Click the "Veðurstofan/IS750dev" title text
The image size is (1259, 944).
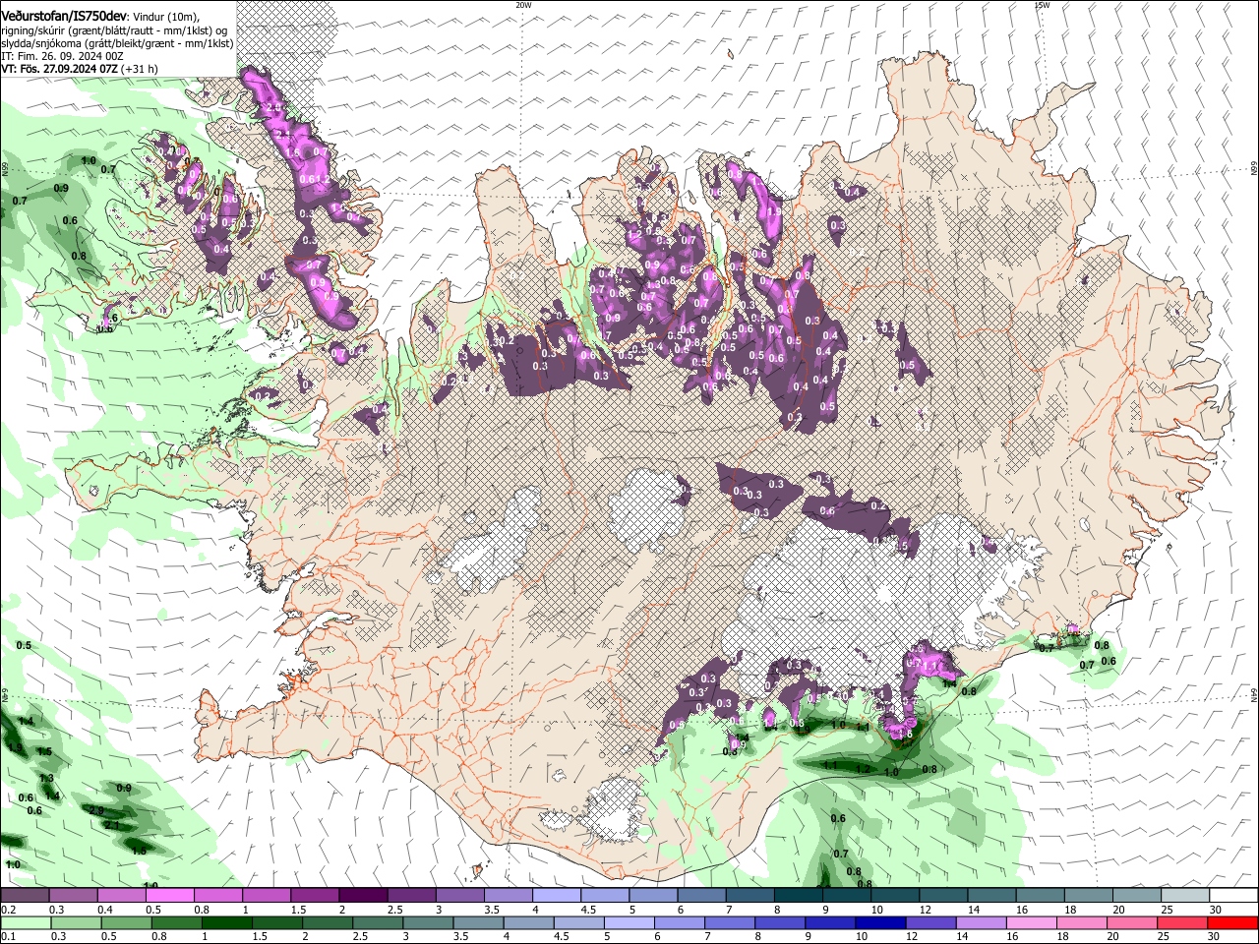click(64, 16)
